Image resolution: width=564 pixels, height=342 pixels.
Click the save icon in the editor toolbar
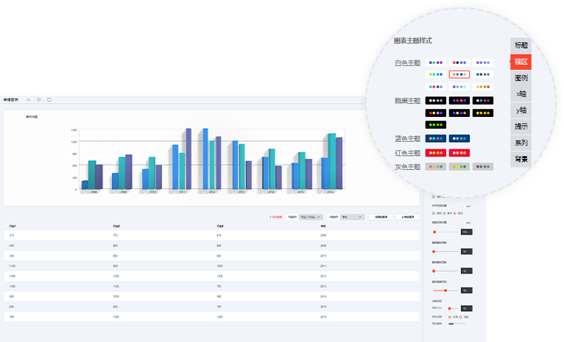pyautogui.click(x=49, y=99)
